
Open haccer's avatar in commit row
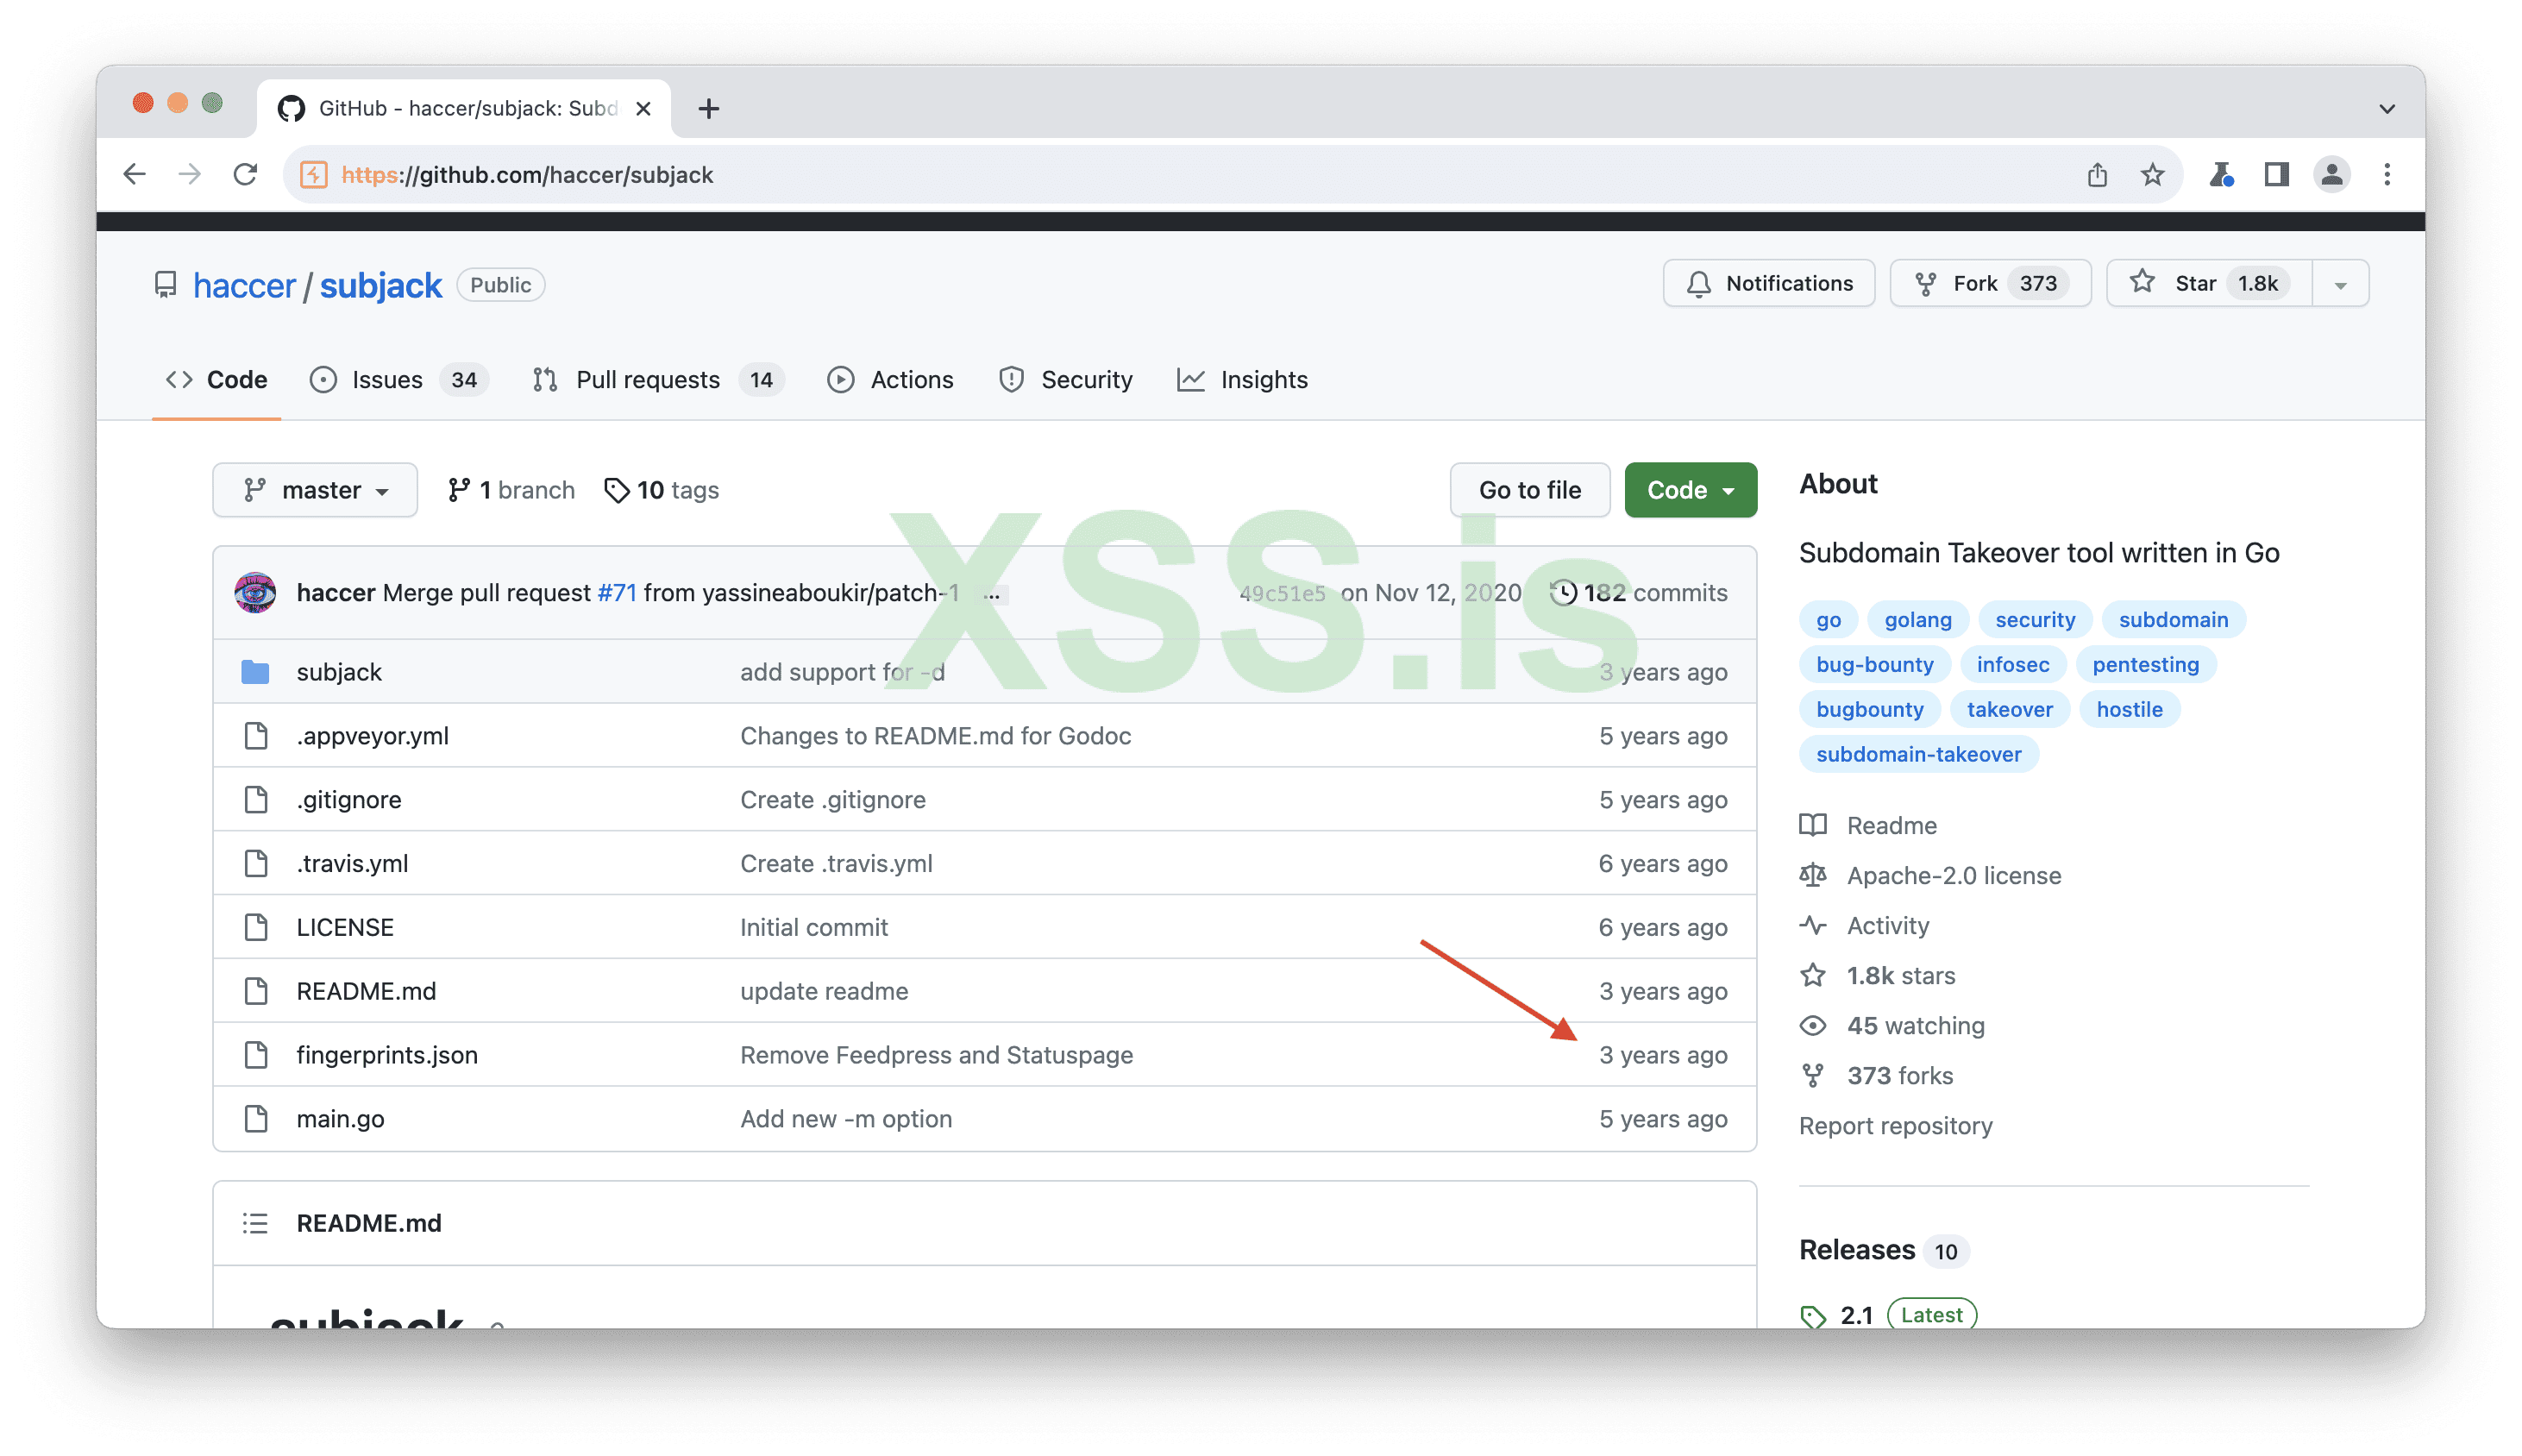[255, 593]
